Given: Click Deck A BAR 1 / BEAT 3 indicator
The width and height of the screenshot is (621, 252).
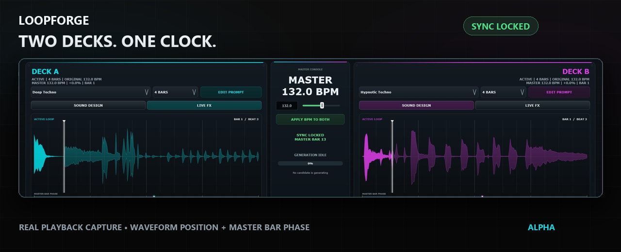Looking at the screenshot, I should click(246, 119).
